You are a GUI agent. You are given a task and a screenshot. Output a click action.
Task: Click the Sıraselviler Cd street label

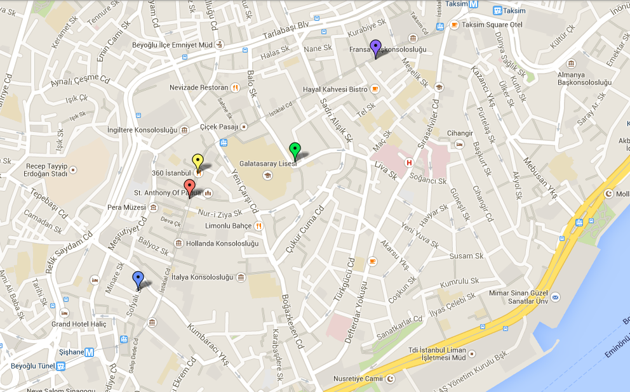pyautogui.click(x=428, y=124)
